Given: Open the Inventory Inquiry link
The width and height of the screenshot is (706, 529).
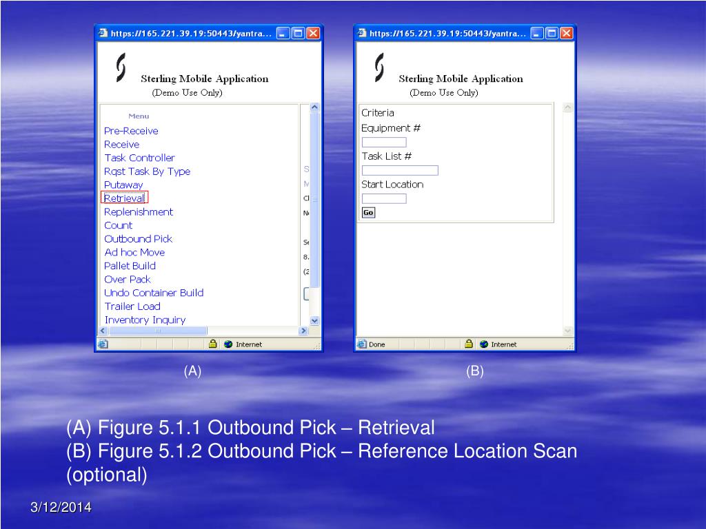Looking at the screenshot, I should click(x=145, y=320).
